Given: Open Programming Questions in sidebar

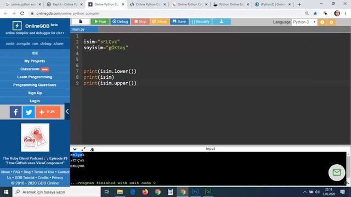Looking at the screenshot, I should [35, 85].
